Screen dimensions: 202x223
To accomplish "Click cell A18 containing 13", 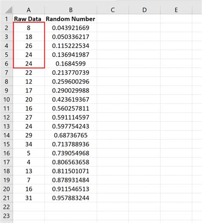I will pos(29,171).
